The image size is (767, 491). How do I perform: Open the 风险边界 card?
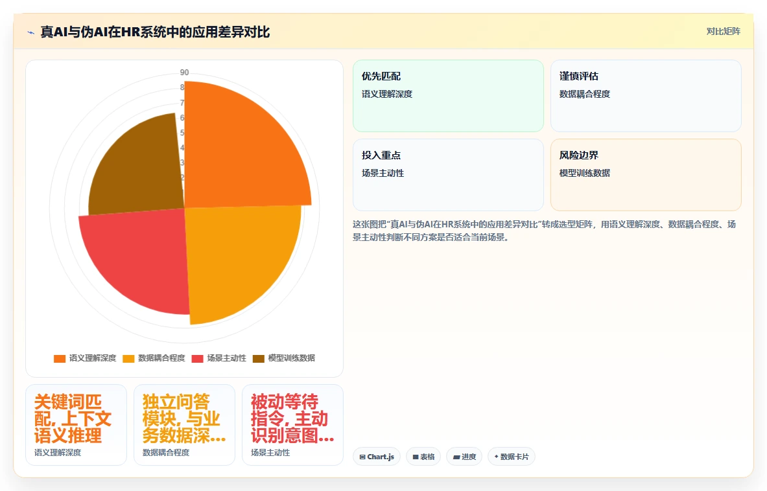pos(646,175)
